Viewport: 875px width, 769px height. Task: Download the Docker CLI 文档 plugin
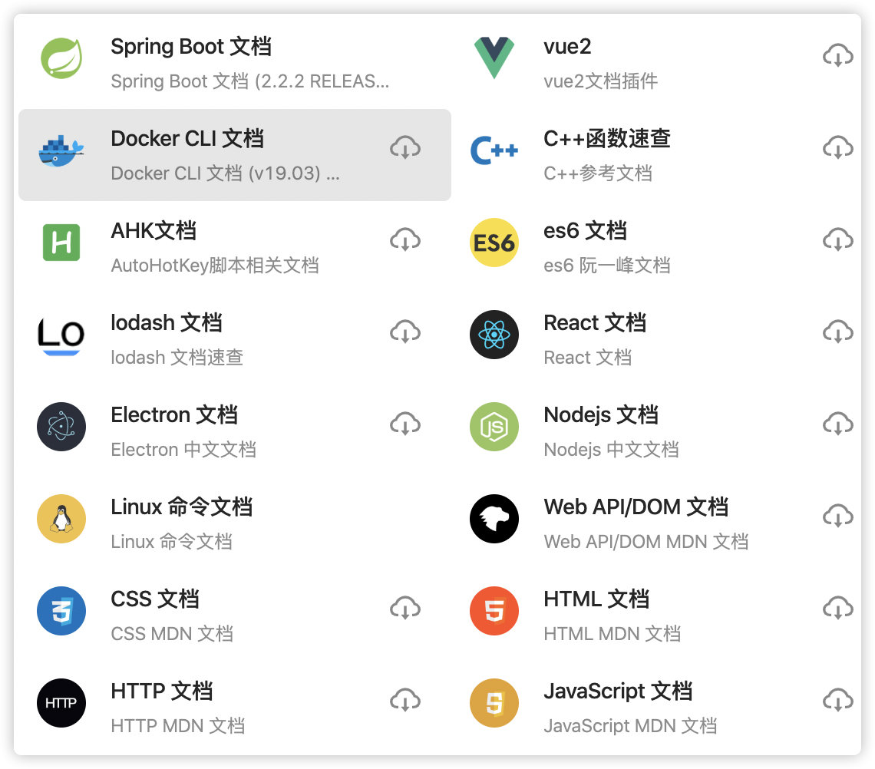pyautogui.click(x=405, y=147)
